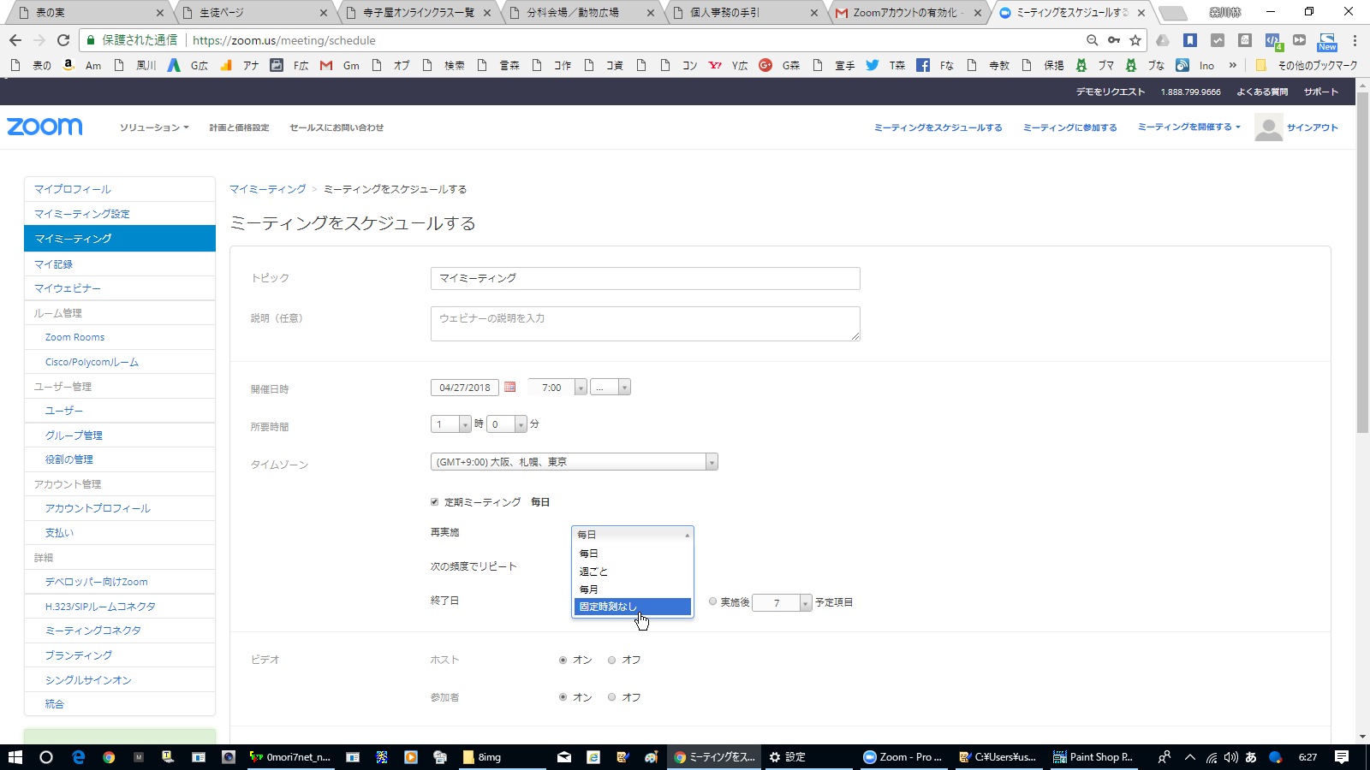Click the Zoom logo
This screenshot has width=1370, height=770.
[x=45, y=127]
